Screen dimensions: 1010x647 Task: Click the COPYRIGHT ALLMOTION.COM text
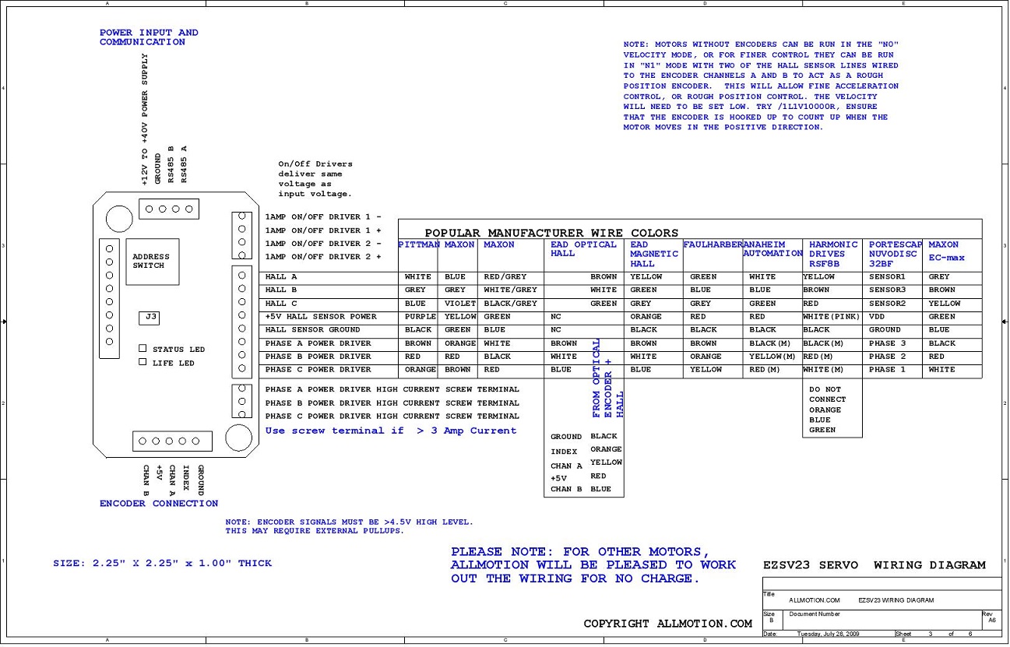tap(668, 624)
